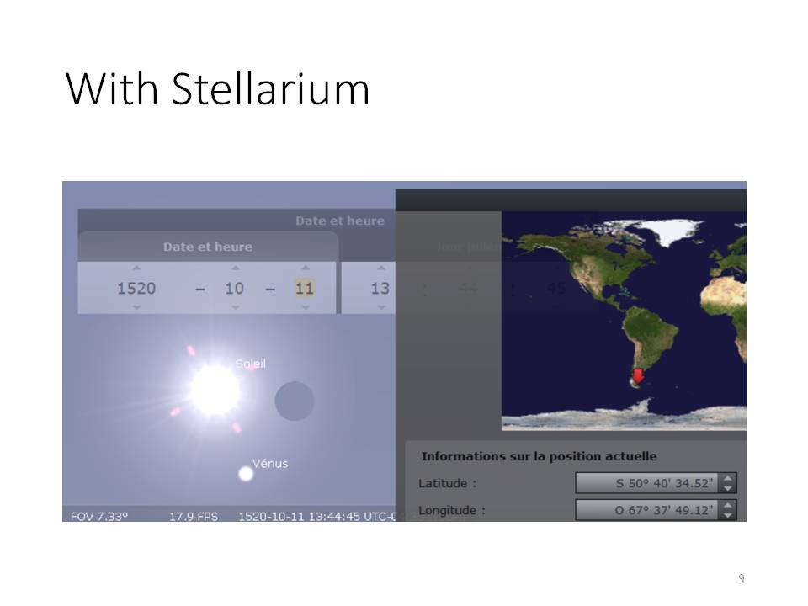Decrease the hour 13 with its down arrow

[380, 308]
